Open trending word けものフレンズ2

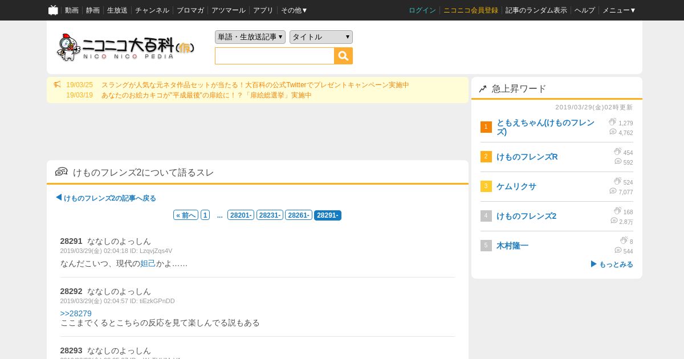click(x=527, y=216)
